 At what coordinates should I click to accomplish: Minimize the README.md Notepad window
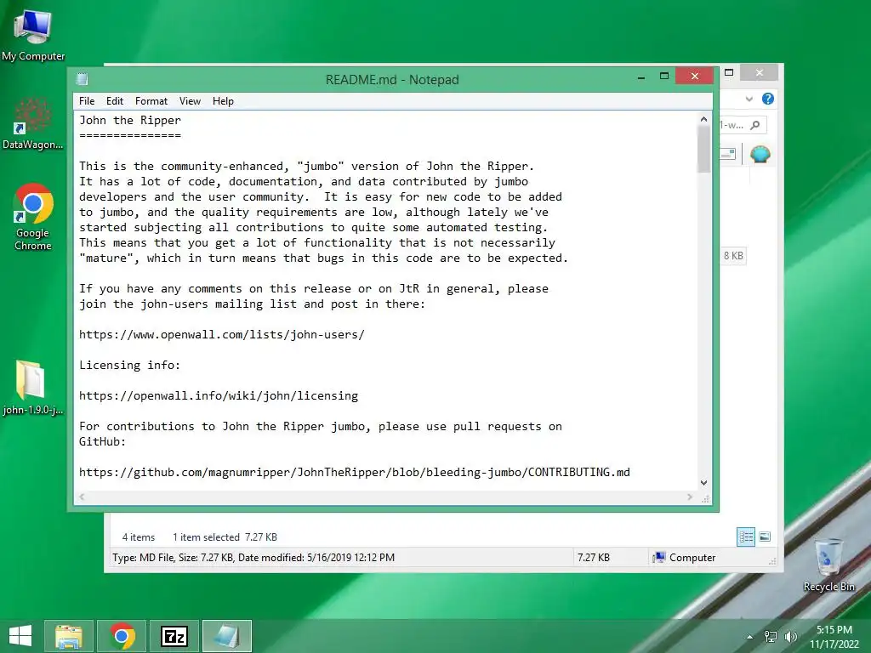(x=641, y=77)
